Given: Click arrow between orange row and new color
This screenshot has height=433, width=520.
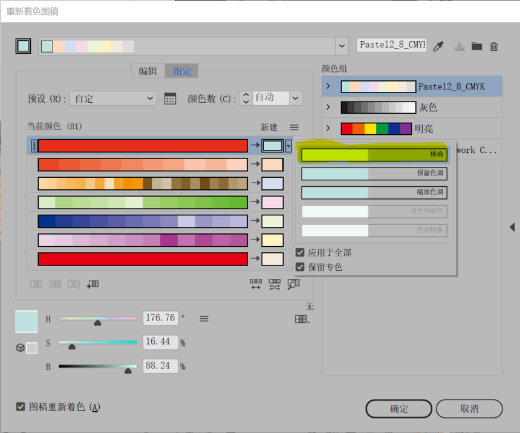Looking at the screenshot, I should pos(255,183).
